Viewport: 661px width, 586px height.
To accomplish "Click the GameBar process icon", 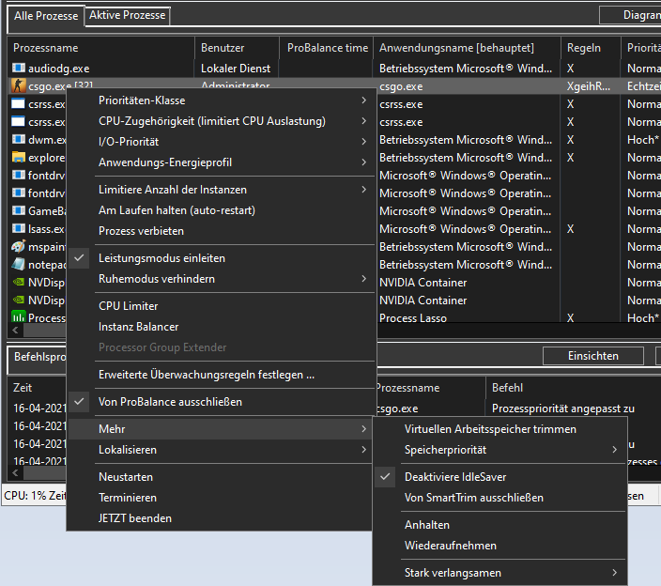I will point(18,210).
